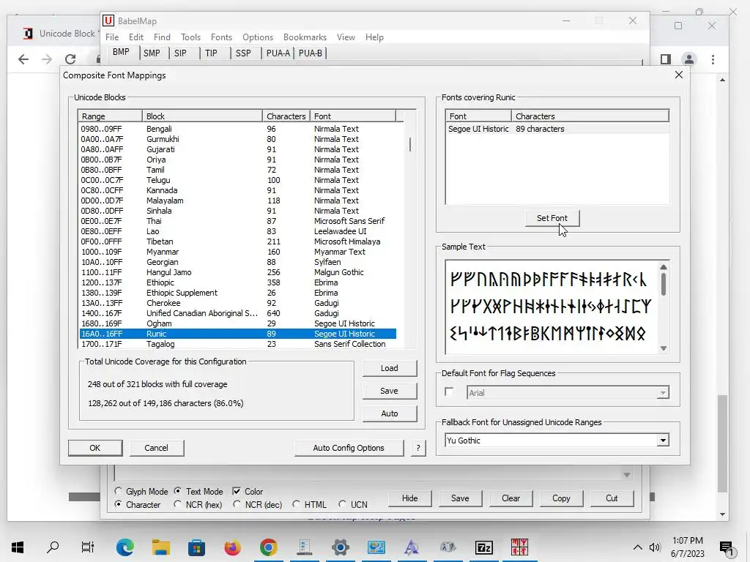The width and height of the screenshot is (750, 562).
Task: Select the Cherokee block row
Action: tap(238, 303)
